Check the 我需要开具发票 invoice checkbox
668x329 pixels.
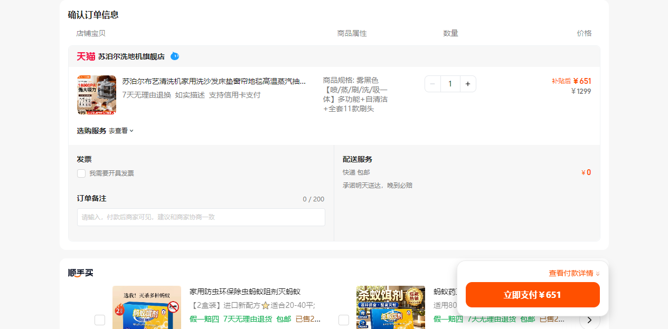click(x=81, y=173)
